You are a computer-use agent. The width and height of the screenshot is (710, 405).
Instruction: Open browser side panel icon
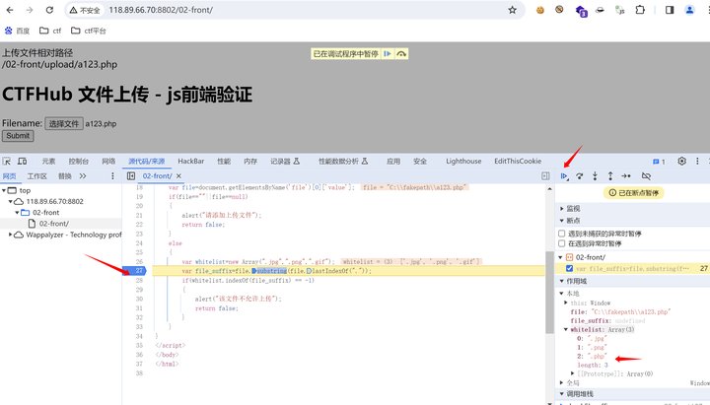[x=670, y=10]
